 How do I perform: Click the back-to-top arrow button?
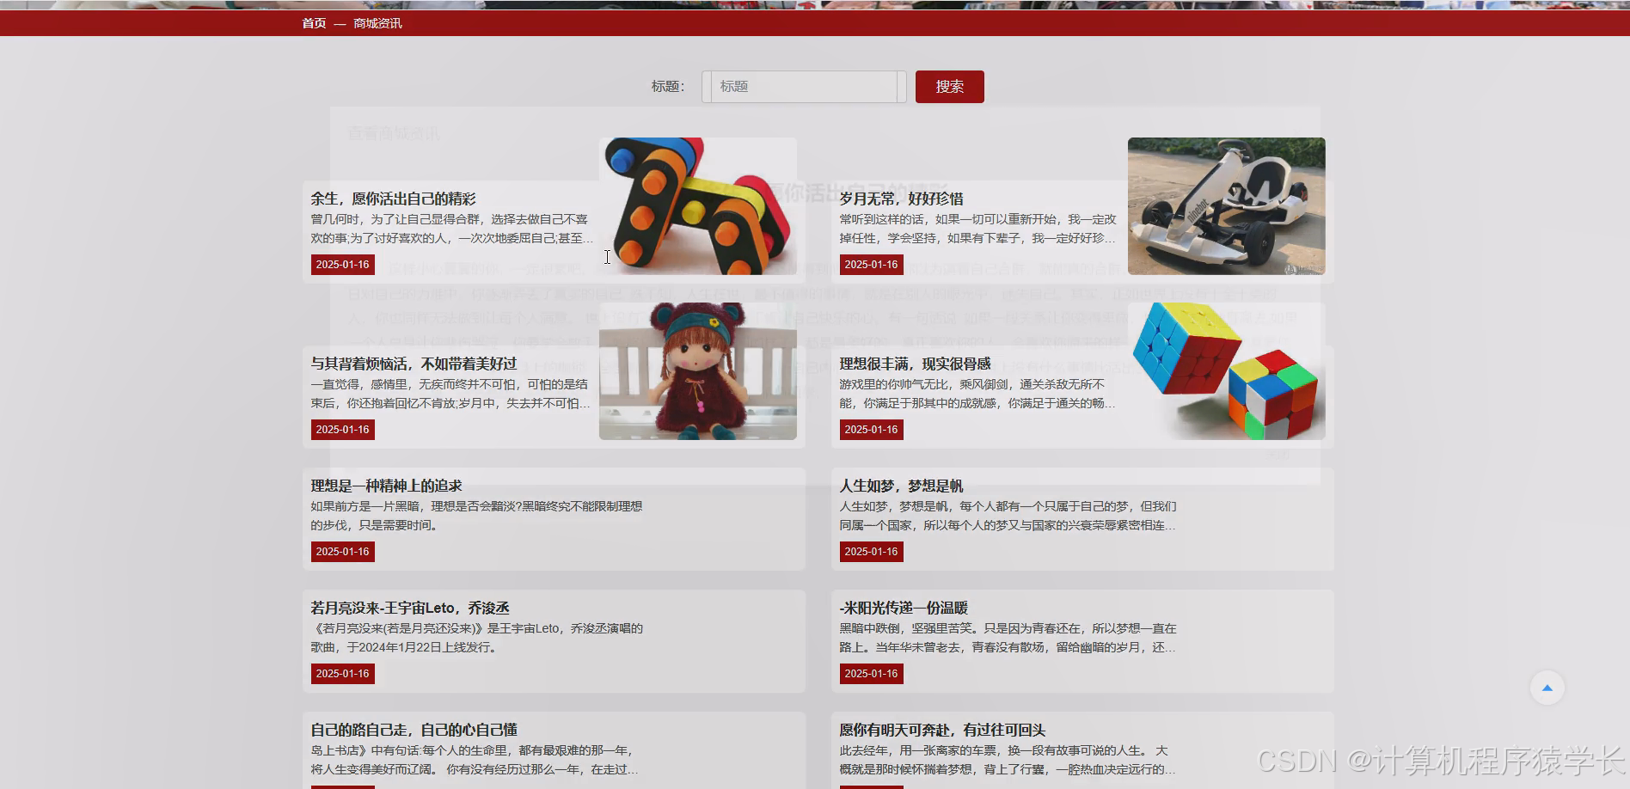point(1547,688)
